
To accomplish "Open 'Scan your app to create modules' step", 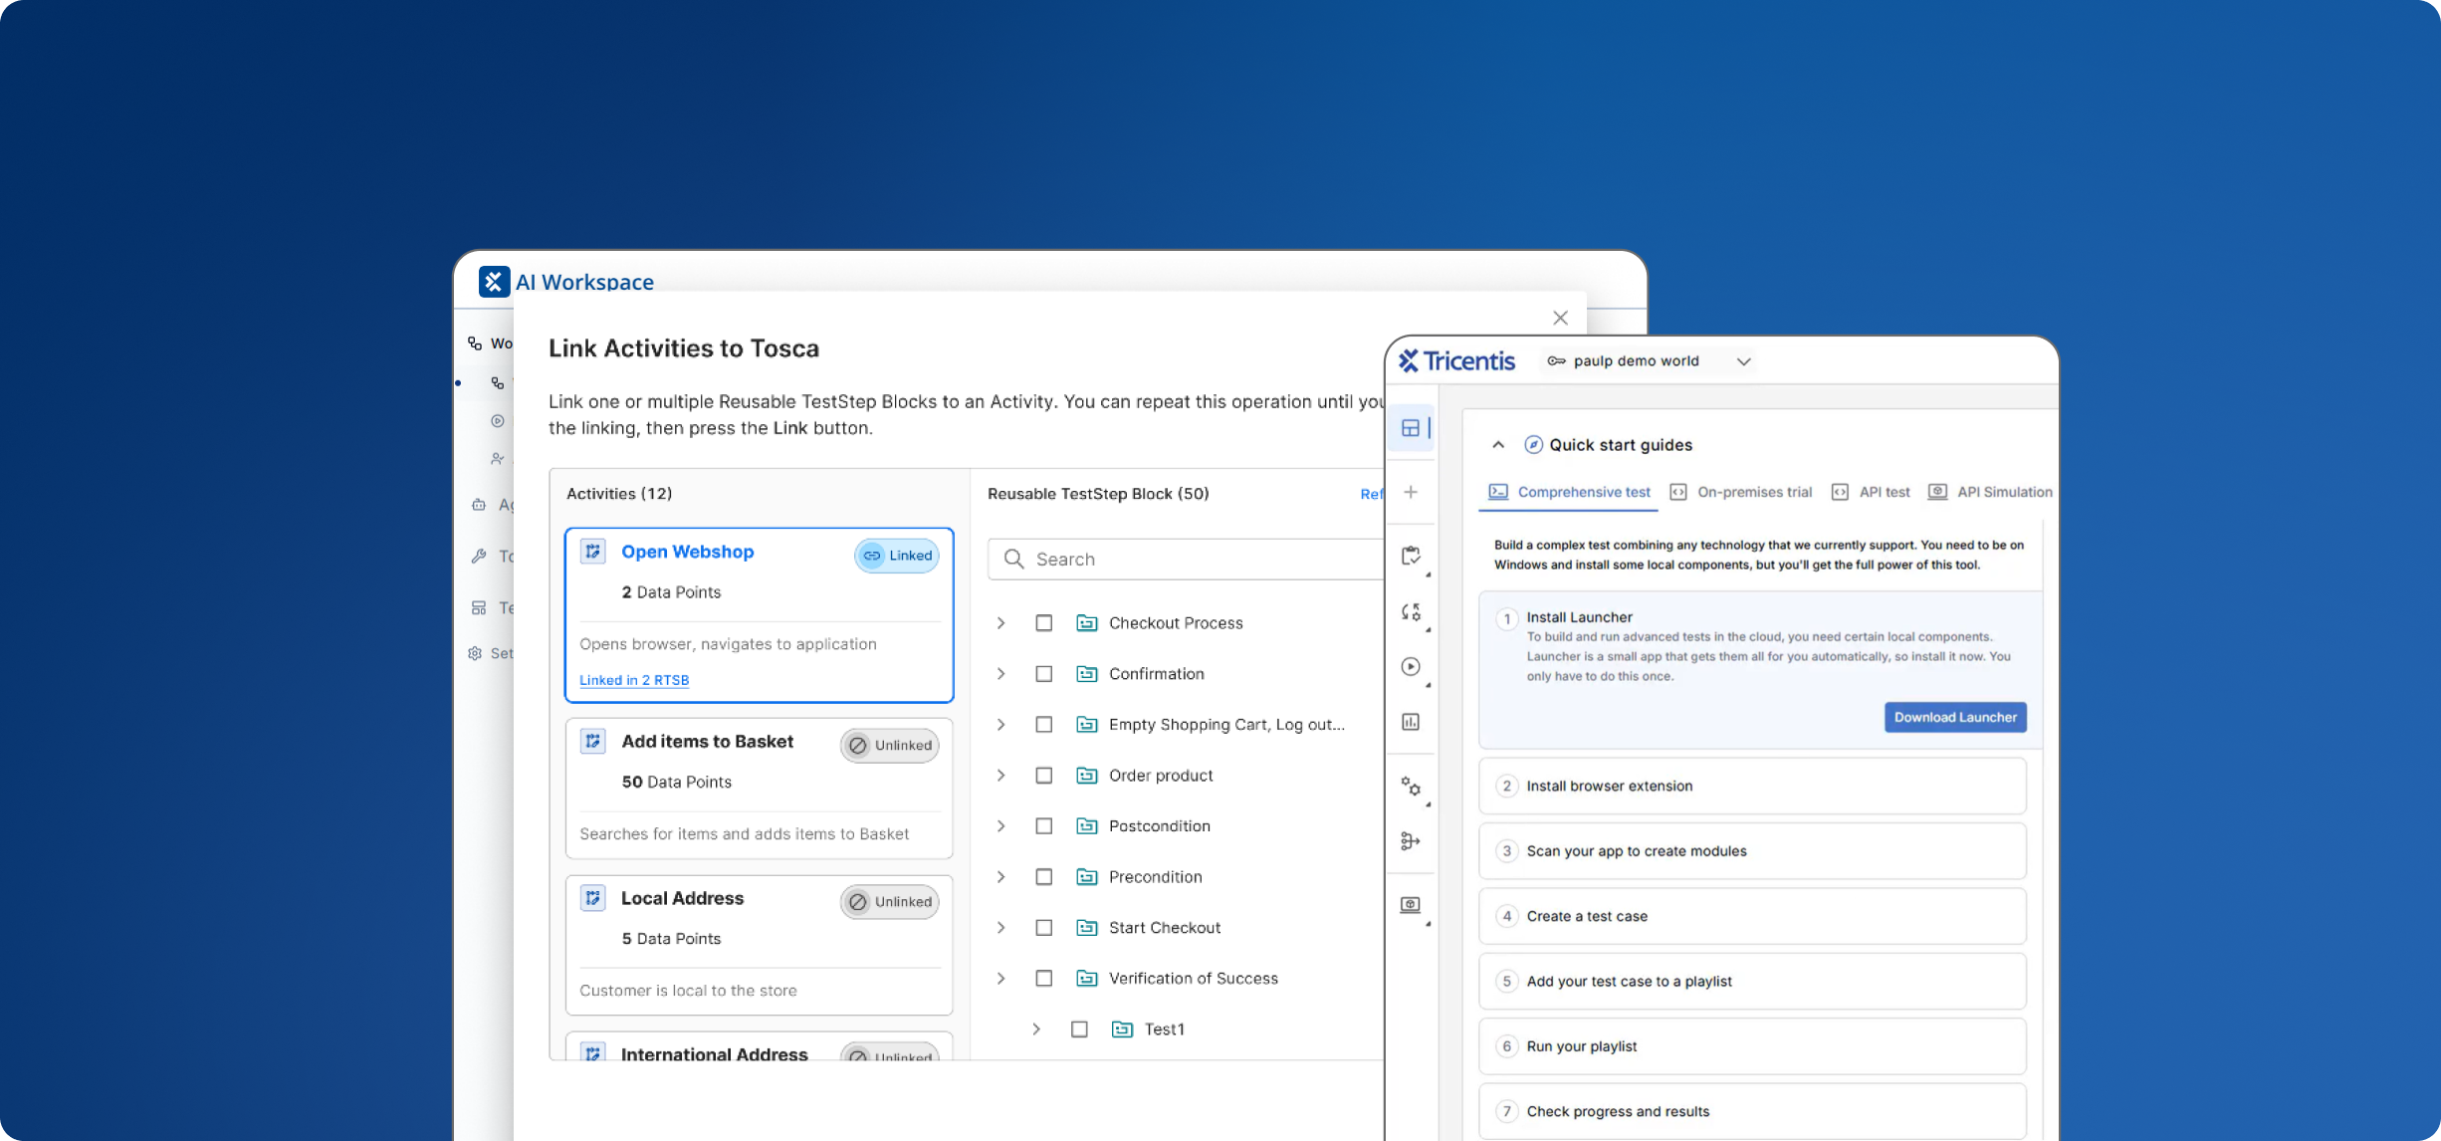I will [x=1752, y=851].
